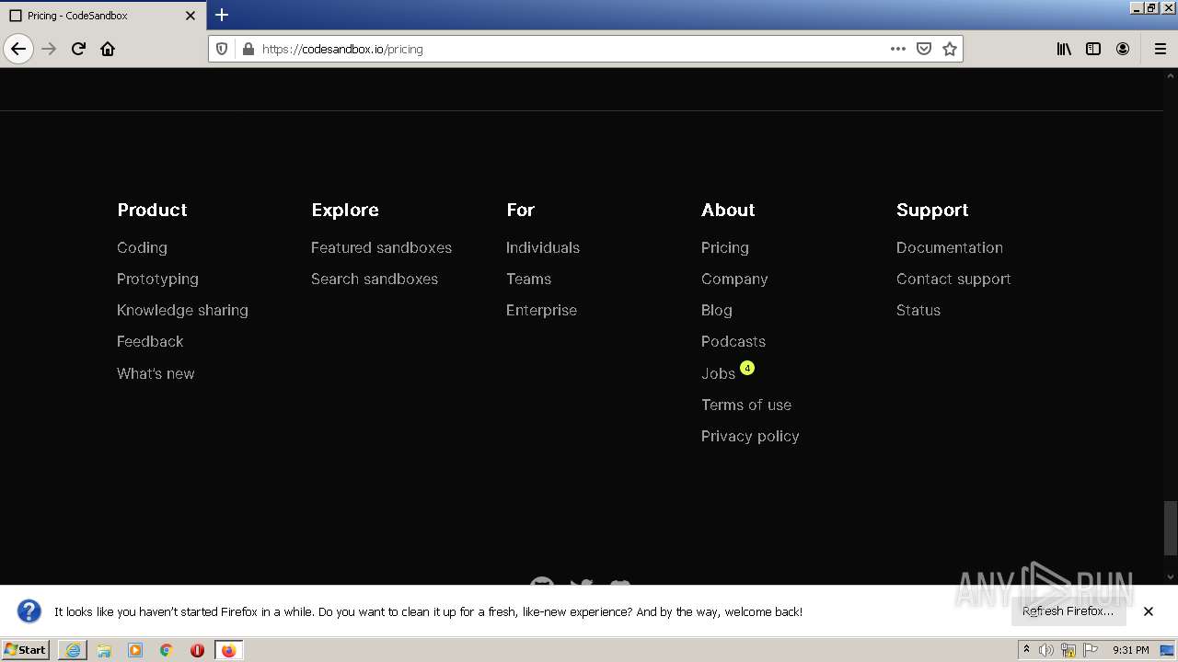
Task: Open Blog footer link
Action: [717, 310]
